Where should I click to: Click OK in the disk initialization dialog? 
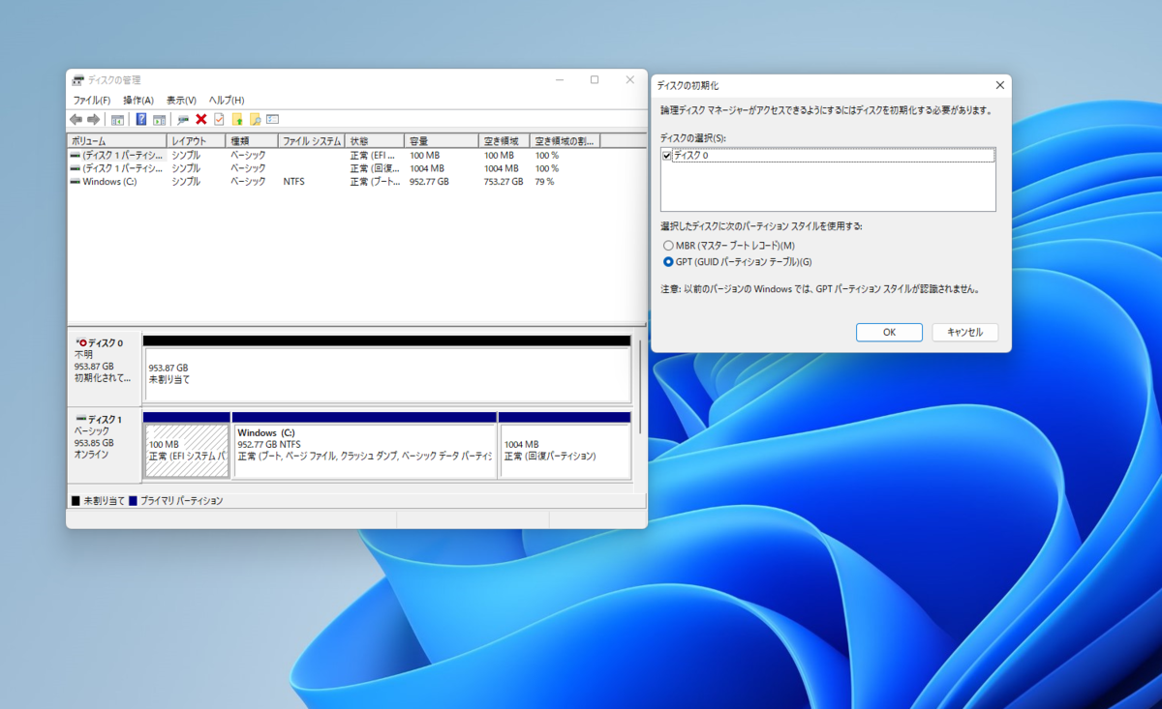[x=889, y=332]
